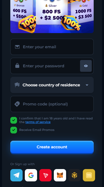Open the Choose country of residence dropdown
The image size is (104, 187).
point(52,85)
